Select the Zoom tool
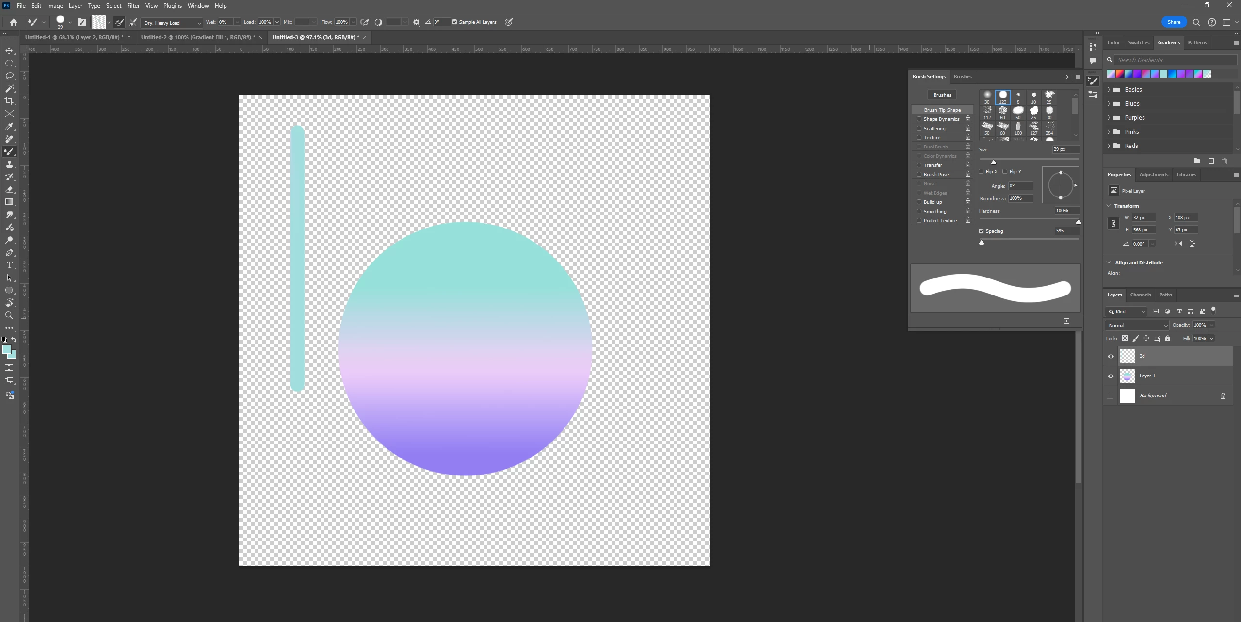 pyautogui.click(x=9, y=316)
